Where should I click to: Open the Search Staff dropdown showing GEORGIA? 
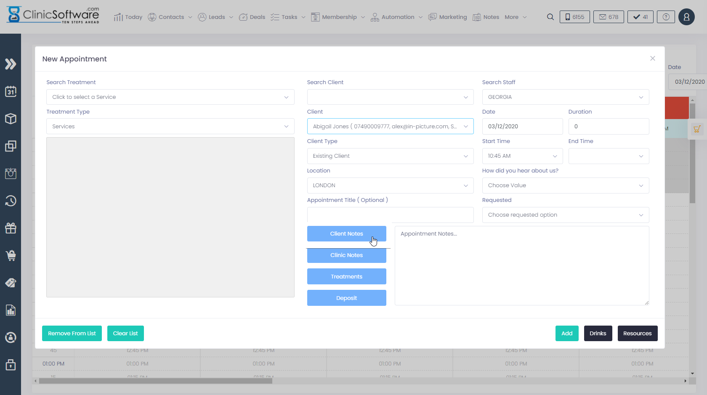(x=565, y=97)
